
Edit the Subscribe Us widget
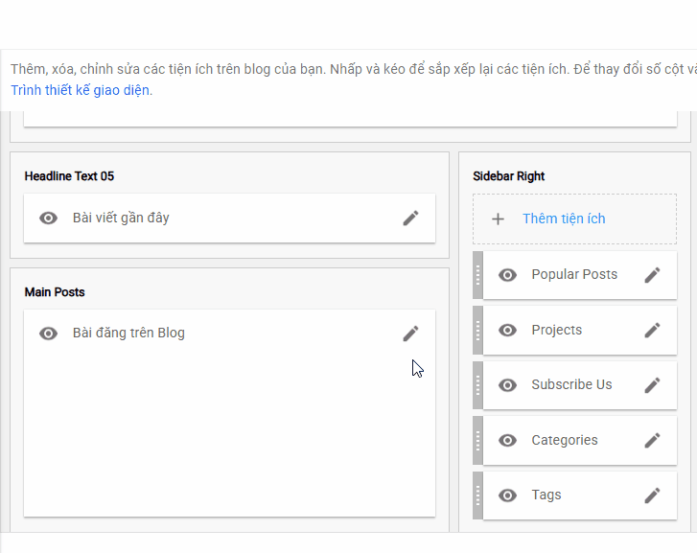click(x=652, y=385)
